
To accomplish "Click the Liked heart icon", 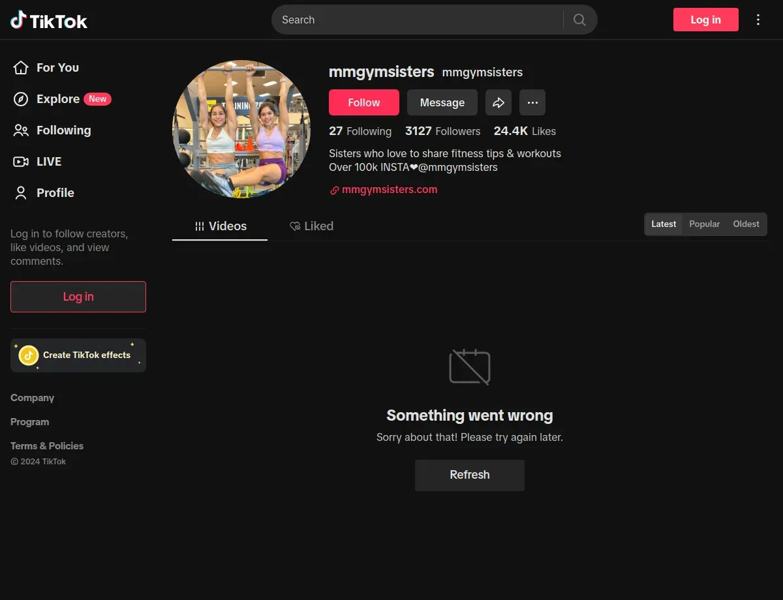I will tap(295, 226).
